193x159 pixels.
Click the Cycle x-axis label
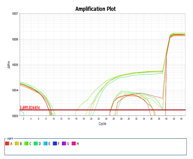tap(102, 124)
